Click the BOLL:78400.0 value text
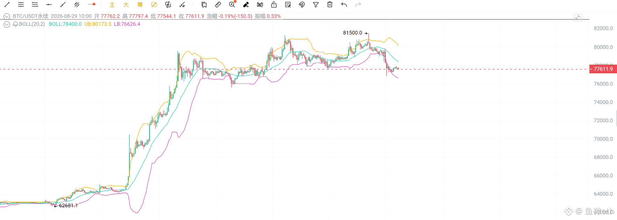The image size is (617, 220). (x=65, y=24)
